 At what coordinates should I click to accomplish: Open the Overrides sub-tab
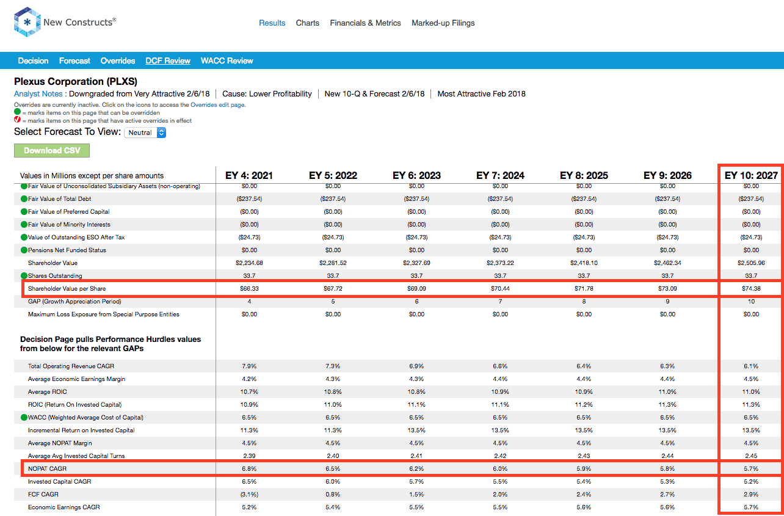coord(118,60)
